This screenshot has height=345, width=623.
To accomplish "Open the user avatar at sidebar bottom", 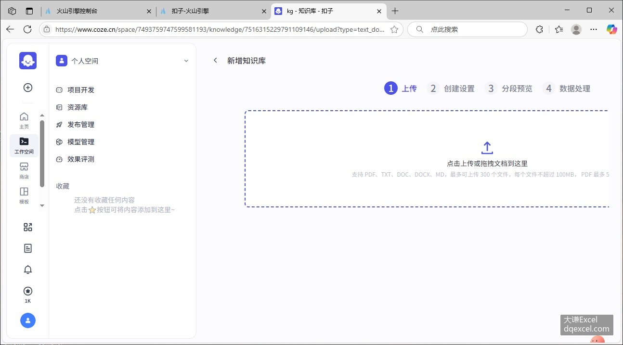I will [28, 320].
